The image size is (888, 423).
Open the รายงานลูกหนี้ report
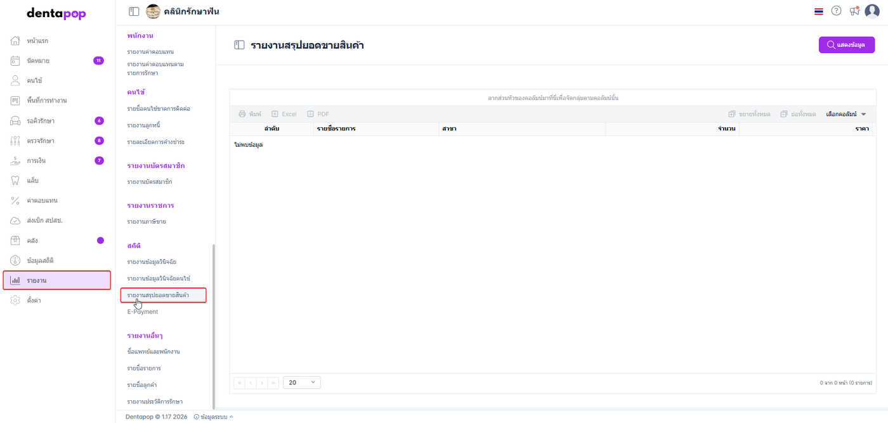point(143,125)
